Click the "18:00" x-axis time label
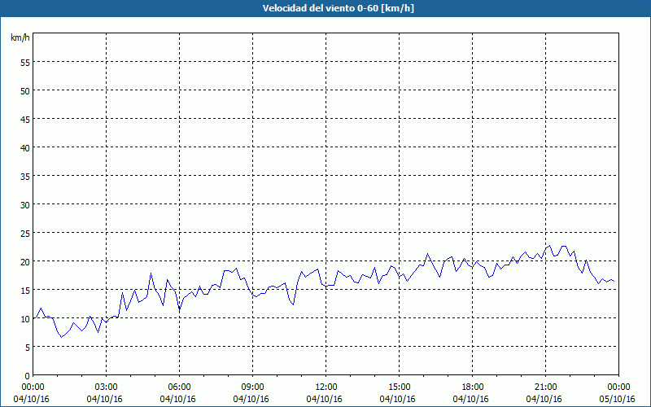Screen dimensions: 651x407 tap(473, 387)
